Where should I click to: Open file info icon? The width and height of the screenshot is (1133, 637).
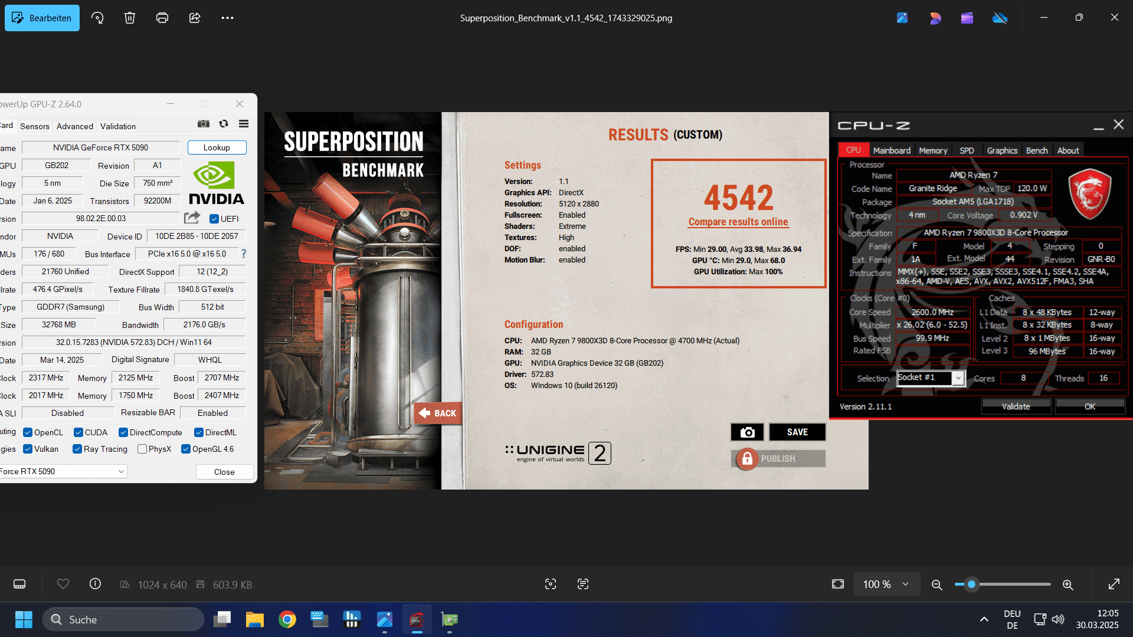tap(95, 584)
